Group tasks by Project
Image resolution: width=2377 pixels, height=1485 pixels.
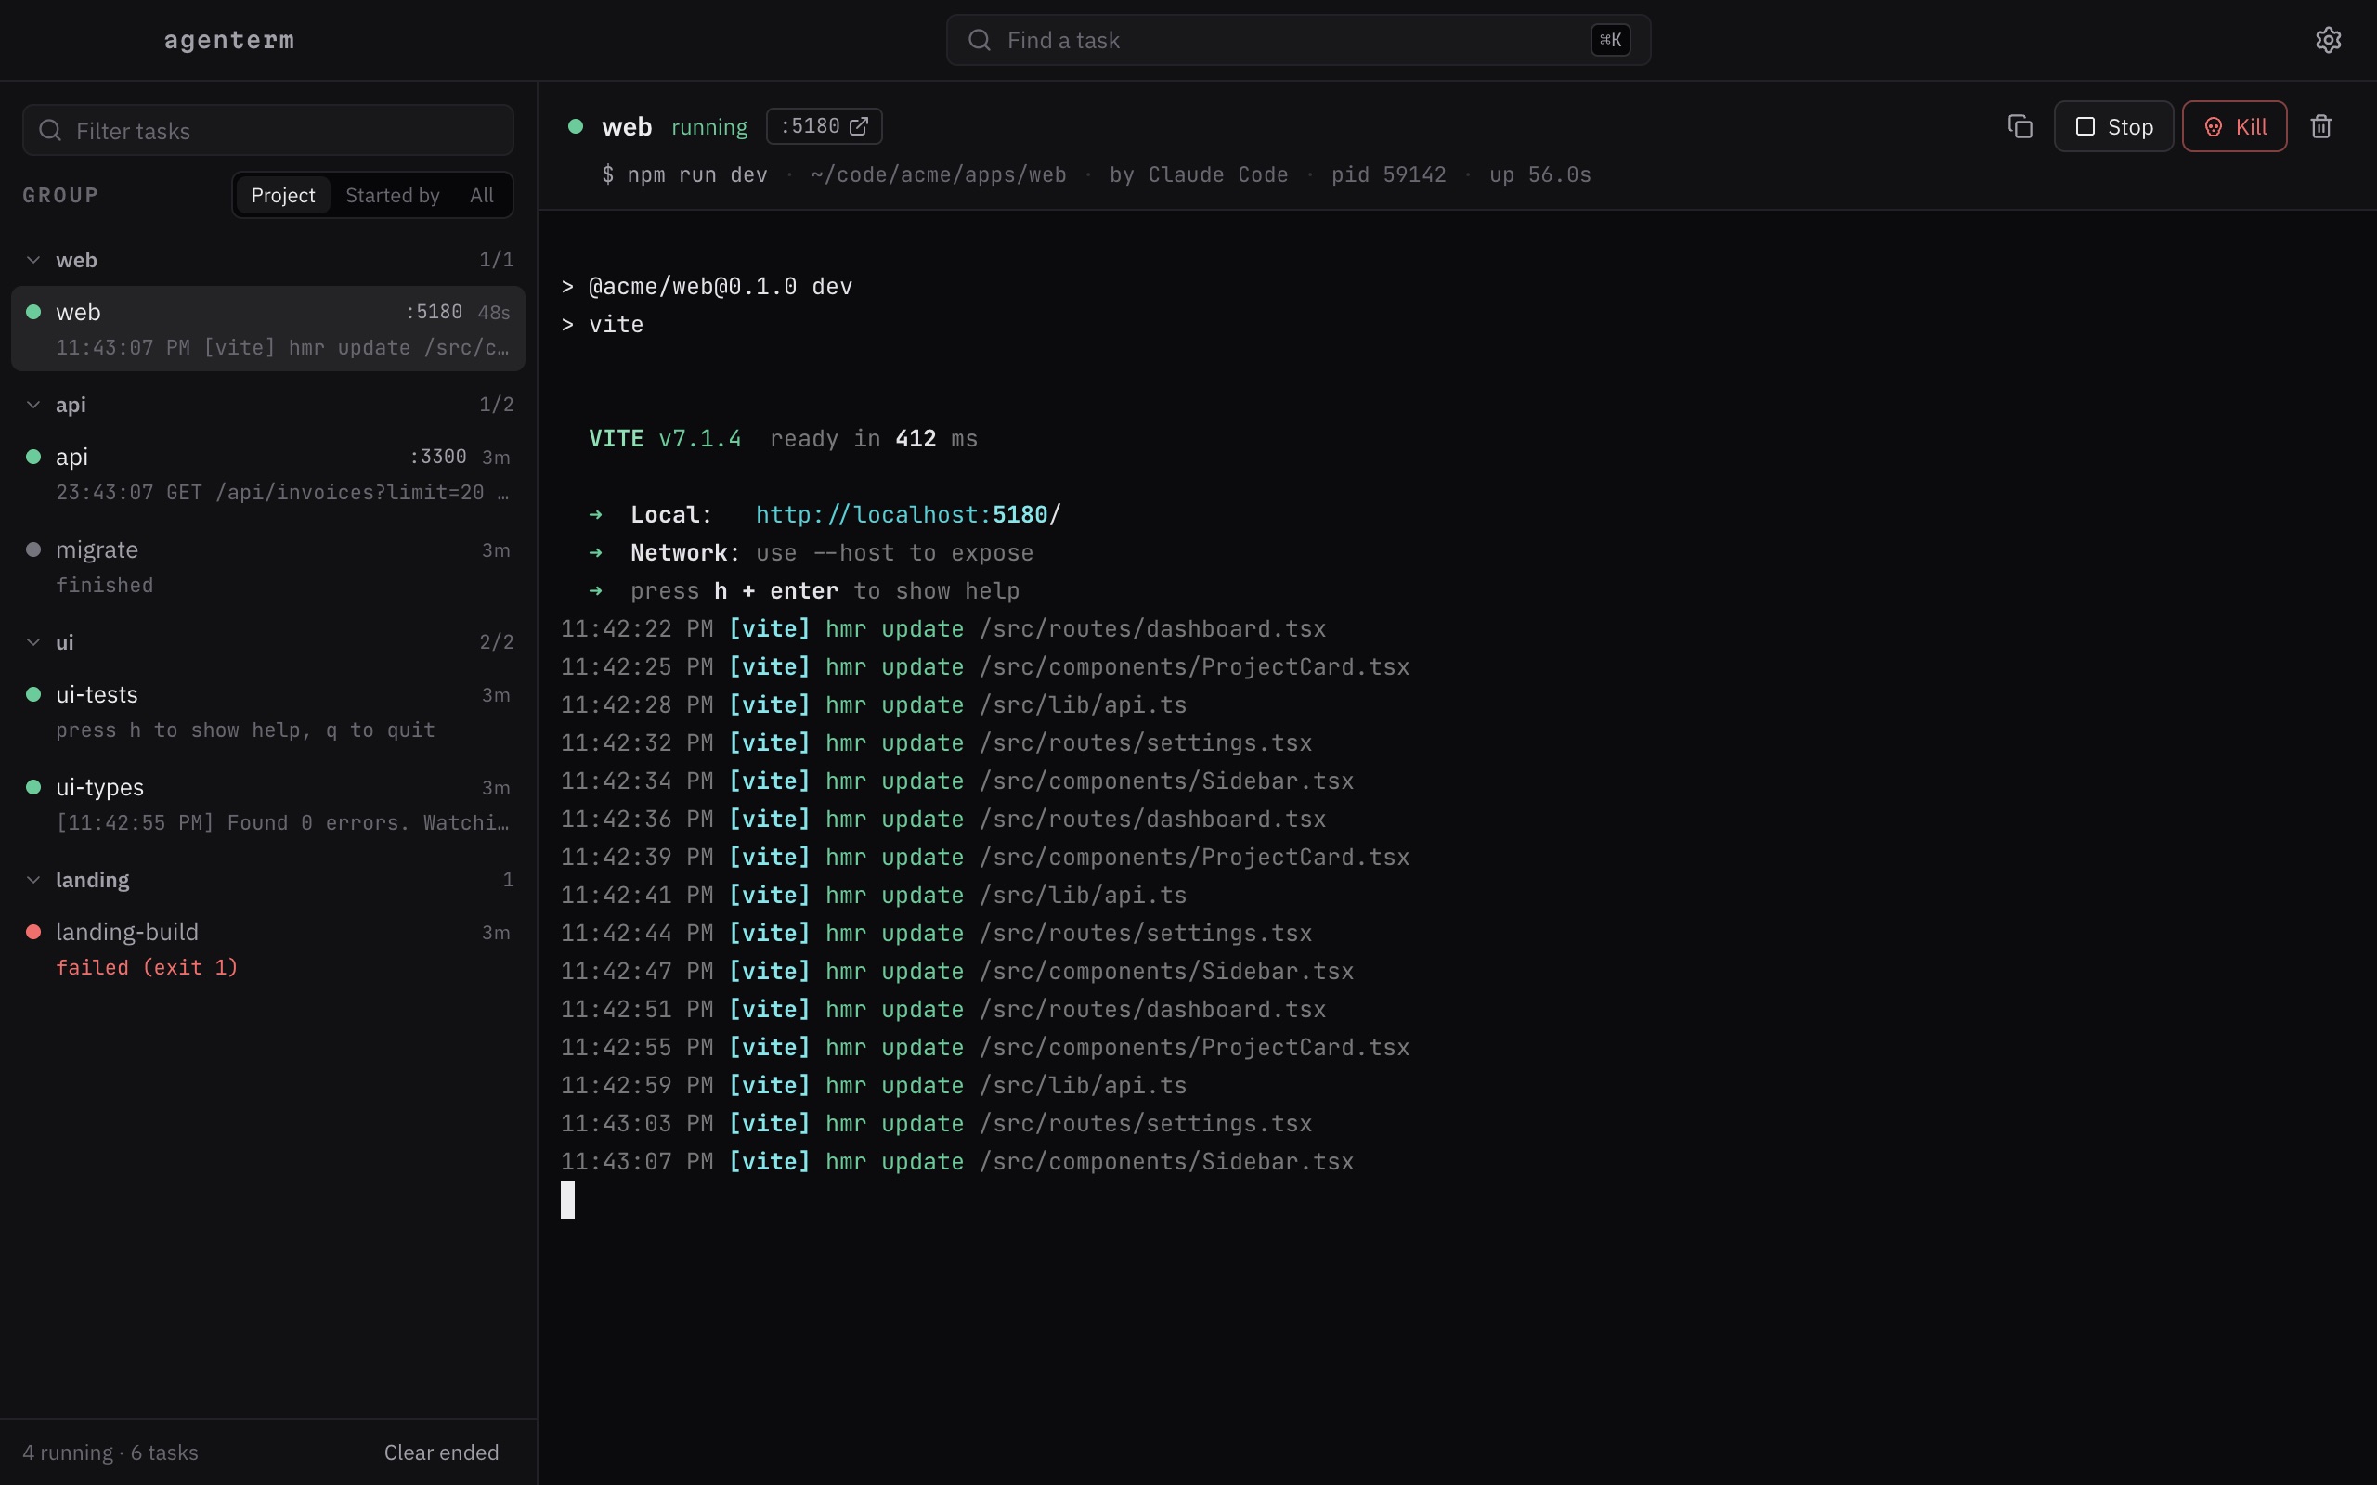tap(283, 196)
